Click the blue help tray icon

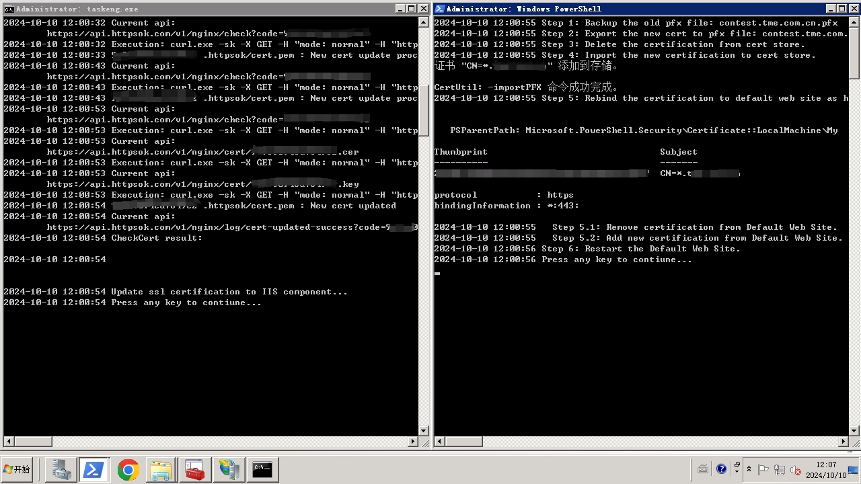pyautogui.click(x=721, y=469)
